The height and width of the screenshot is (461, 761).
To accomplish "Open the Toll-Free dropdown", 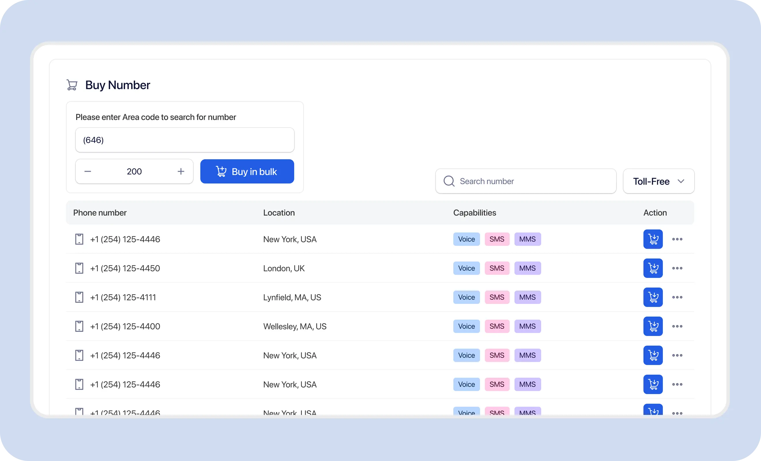I will 658,181.
